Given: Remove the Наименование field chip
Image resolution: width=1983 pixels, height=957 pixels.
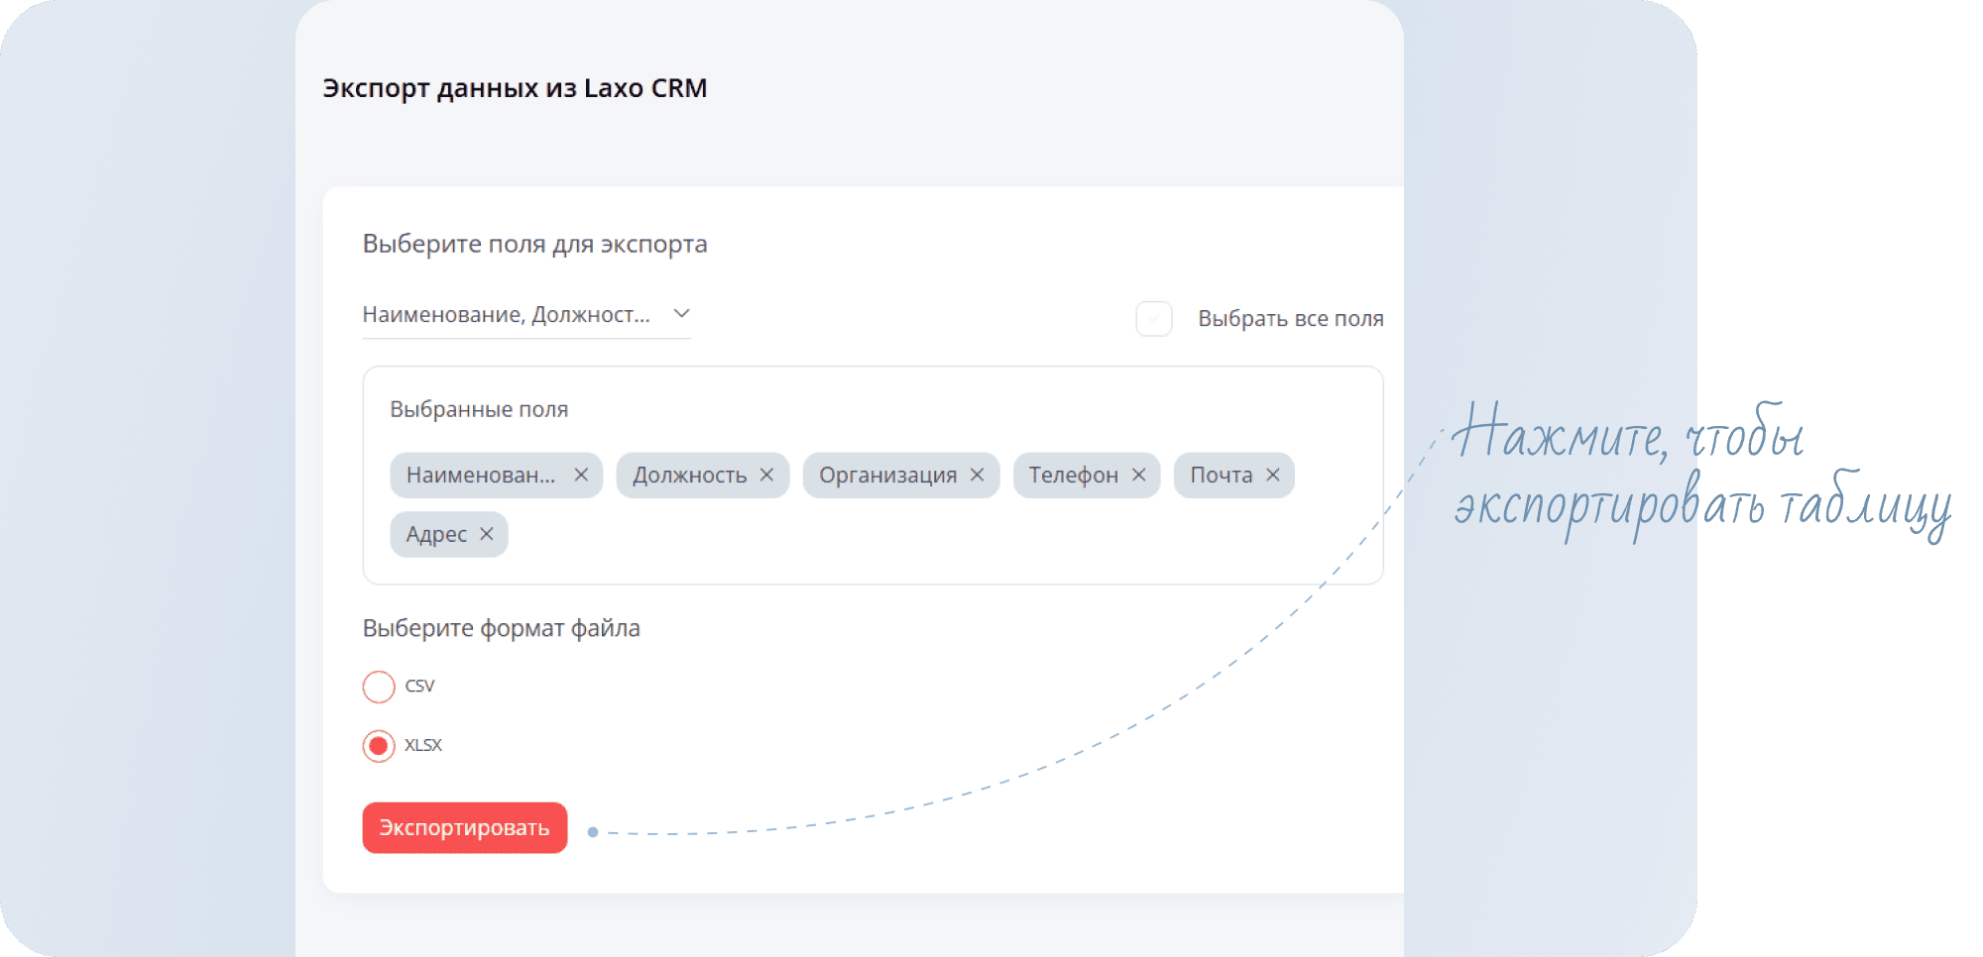Looking at the screenshot, I should pyautogui.click(x=581, y=476).
